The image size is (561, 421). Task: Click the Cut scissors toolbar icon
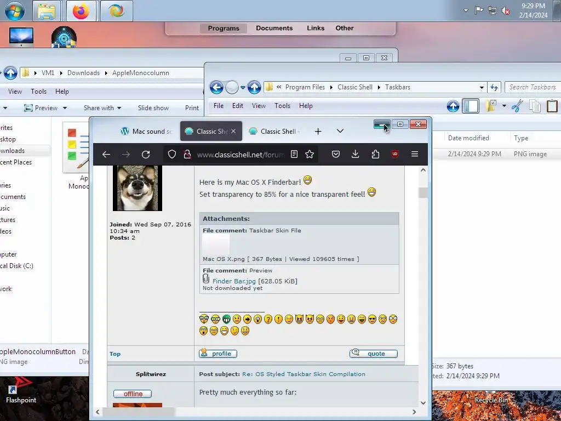(x=517, y=106)
